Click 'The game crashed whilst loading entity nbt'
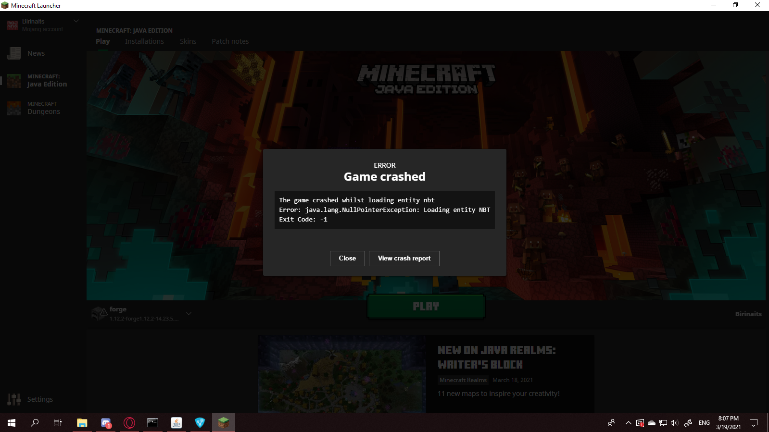769x432 pixels. pyautogui.click(x=357, y=200)
